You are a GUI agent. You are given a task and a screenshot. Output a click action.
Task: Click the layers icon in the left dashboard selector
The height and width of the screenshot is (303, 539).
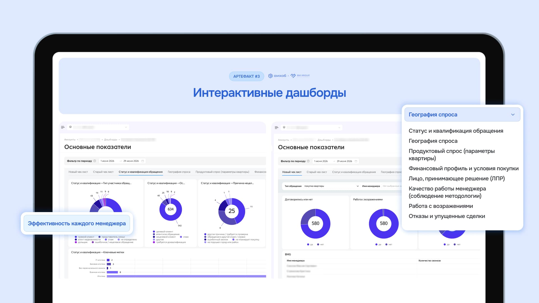[x=70, y=127]
